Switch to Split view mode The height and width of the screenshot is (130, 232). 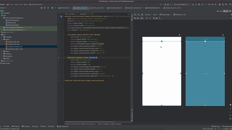pos(226,11)
